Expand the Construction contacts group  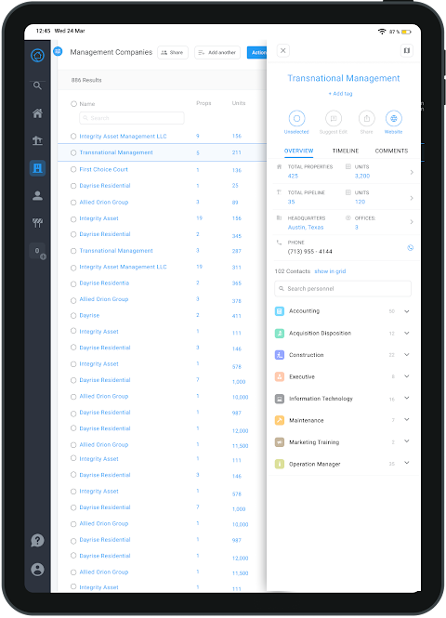[407, 355]
